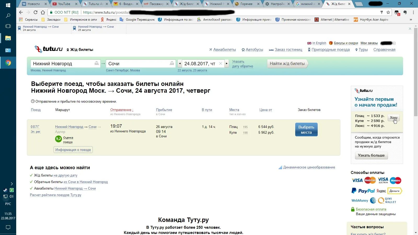The height and width of the screenshot is (235, 418).
Task: Go to previous day arrow
Action: (x=180, y=63)
